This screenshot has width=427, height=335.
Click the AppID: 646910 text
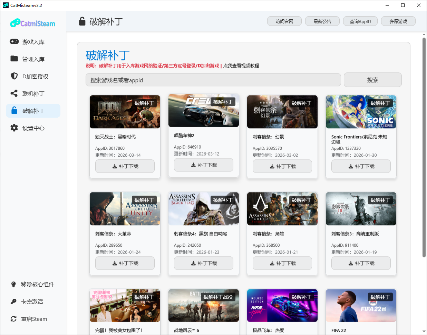click(187, 147)
